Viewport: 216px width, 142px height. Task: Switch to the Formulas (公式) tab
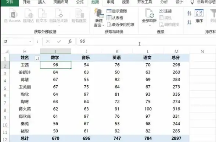coord(80,2)
